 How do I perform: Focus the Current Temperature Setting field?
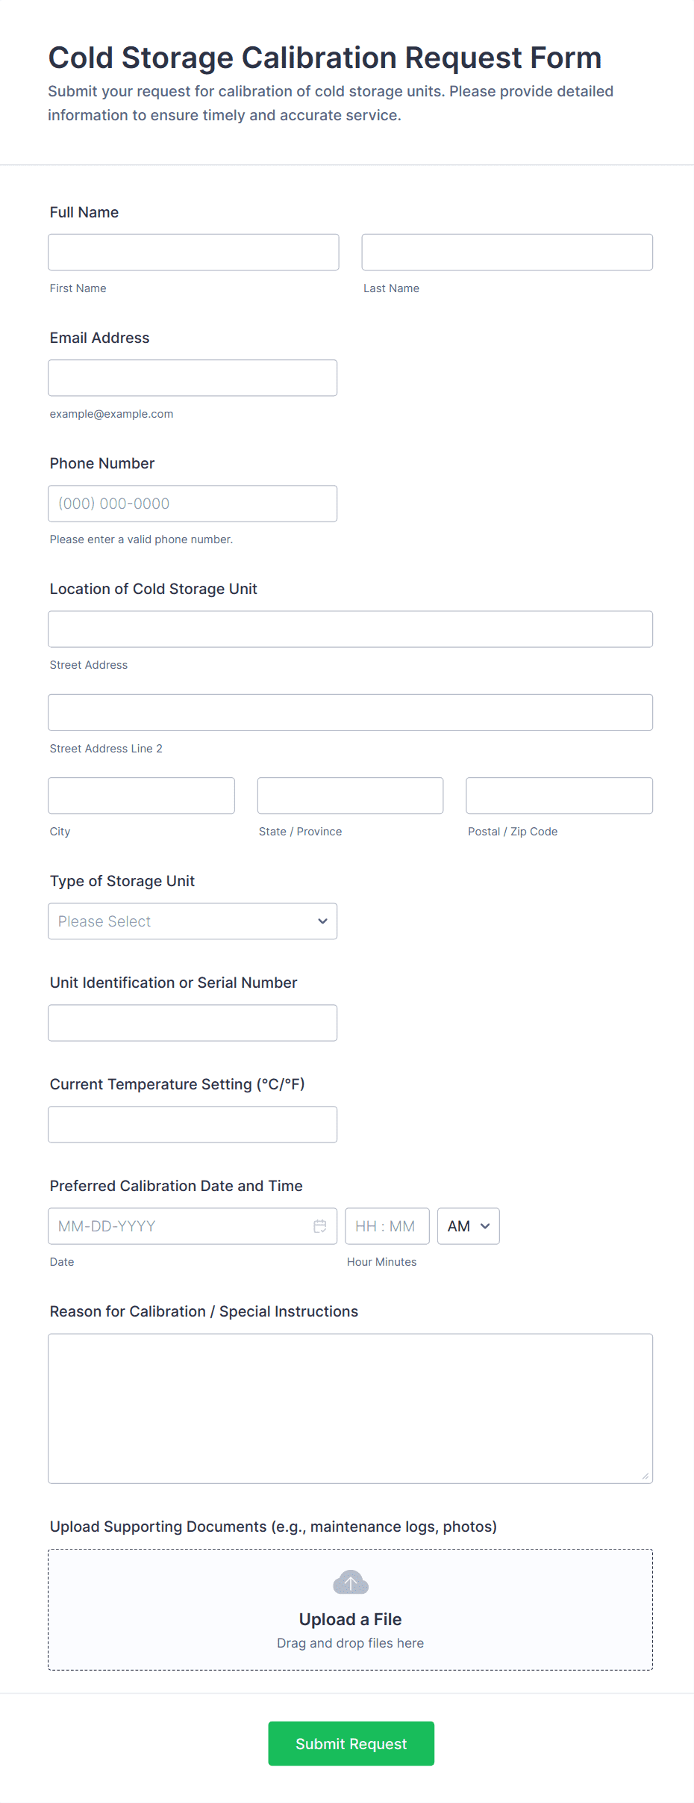pyautogui.click(x=193, y=1125)
